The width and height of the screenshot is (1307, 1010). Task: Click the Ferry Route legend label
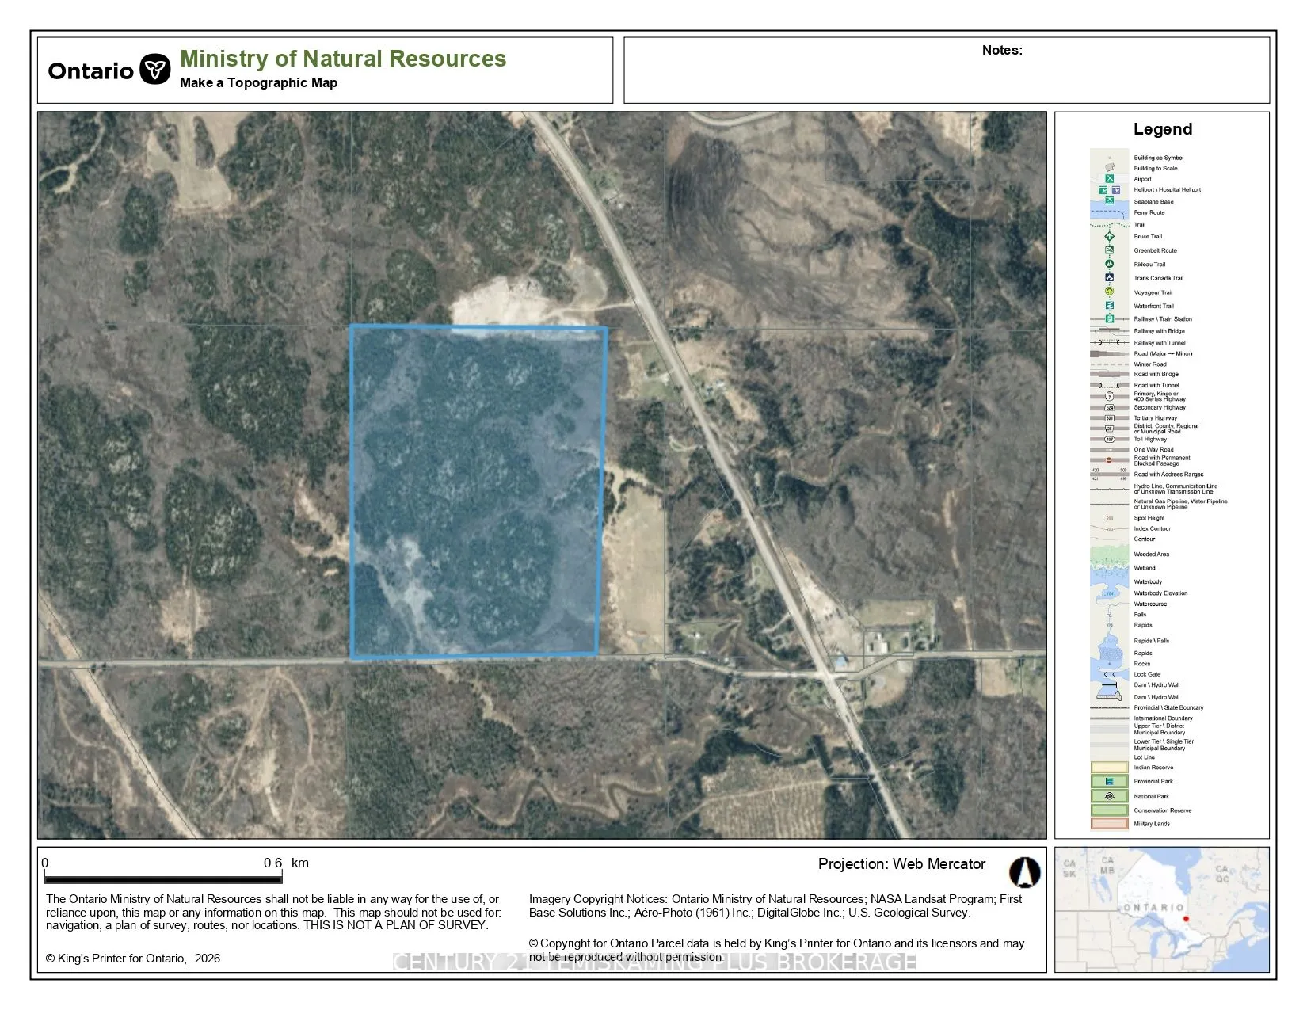1149,212
